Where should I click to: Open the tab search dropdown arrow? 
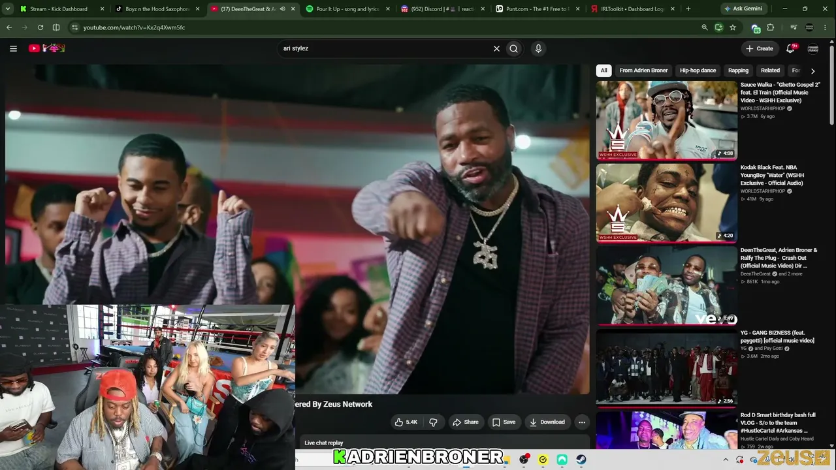pyautogui.click(x=8, y=9)
